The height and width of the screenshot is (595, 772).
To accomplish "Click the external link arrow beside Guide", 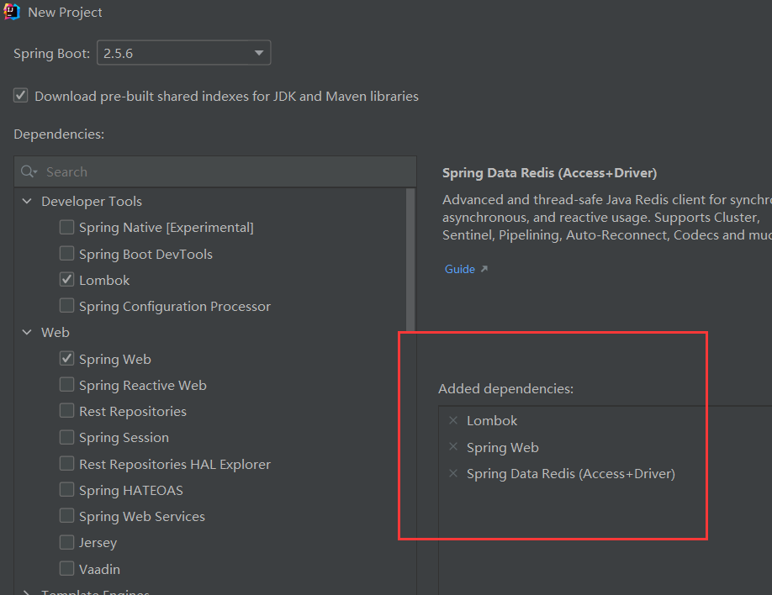I will 484,269.
